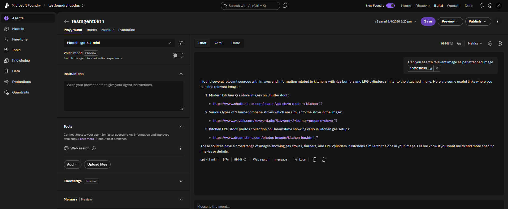Open the more options menu beside Publish

(498, 21)
